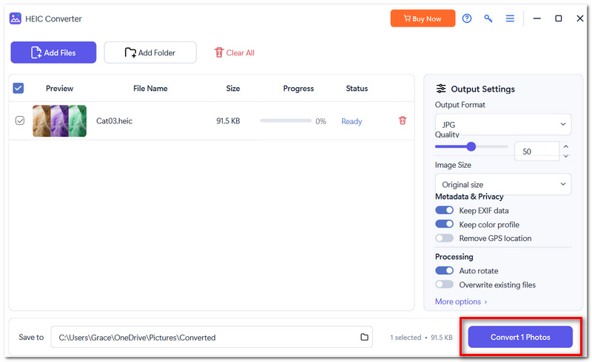Click Clear All to empty the list
This screenshot has height=362, width=592.
tap(234, 52)
